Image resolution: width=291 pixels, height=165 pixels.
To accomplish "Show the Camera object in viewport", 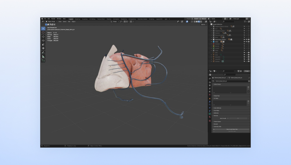I will tap(246, 61).
